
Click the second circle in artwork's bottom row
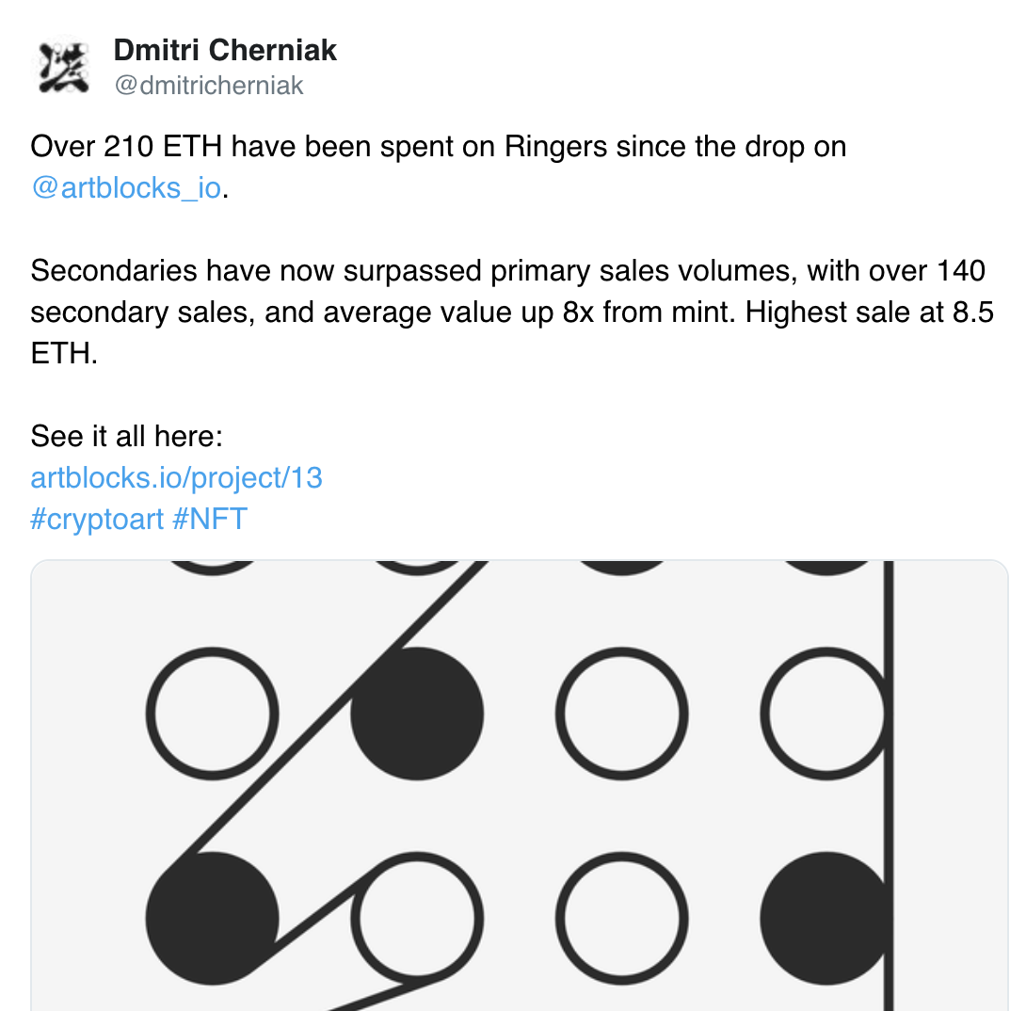click(x=417, y=918)
